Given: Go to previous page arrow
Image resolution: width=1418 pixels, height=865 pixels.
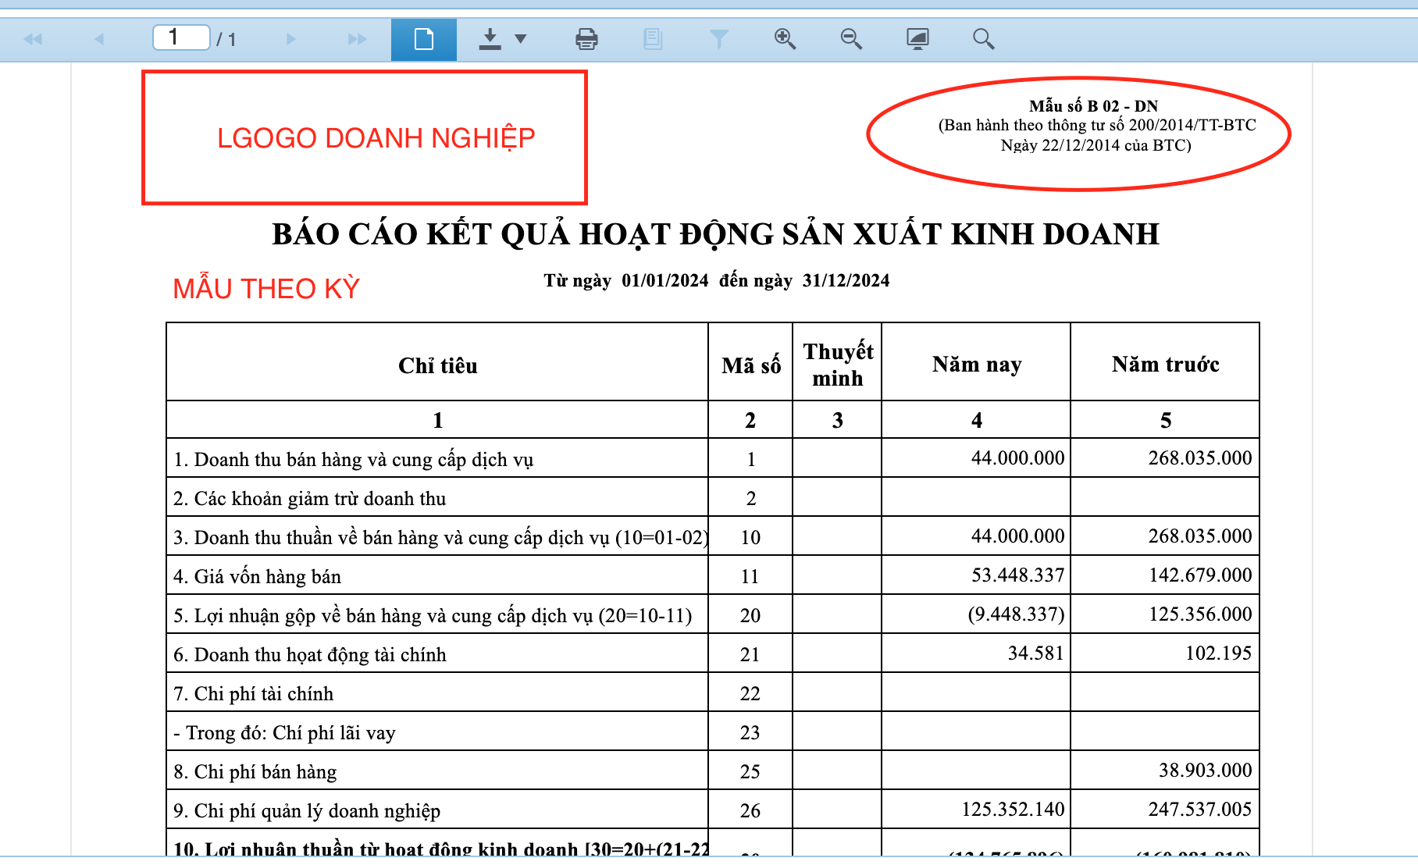Looking at the screenshot, I should tap(98, 39).
